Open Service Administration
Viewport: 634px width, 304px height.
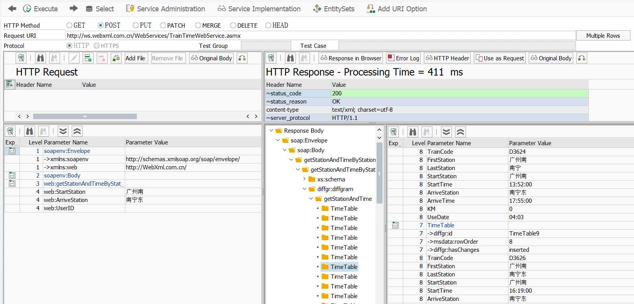pyautogui.click(x=166, y=9)
